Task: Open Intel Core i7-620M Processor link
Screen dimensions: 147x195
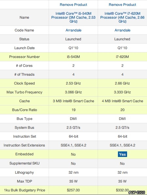Action: click(x=122, y=17)
